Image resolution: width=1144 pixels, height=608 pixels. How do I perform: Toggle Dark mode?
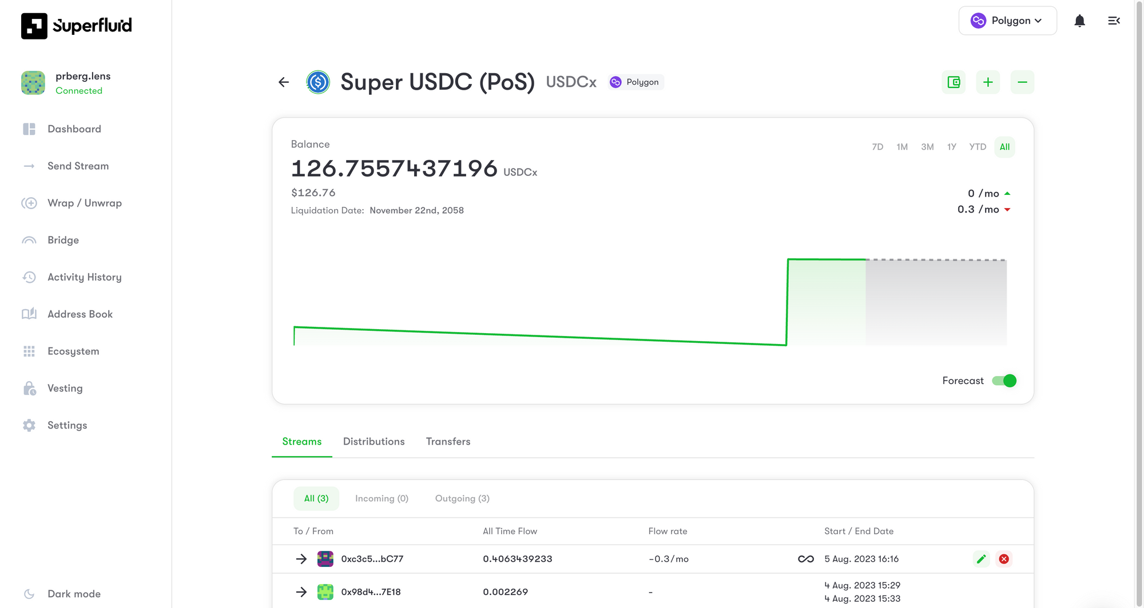pos(62,594)
